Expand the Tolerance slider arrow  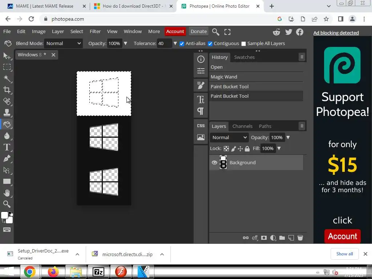pos(175,44)
